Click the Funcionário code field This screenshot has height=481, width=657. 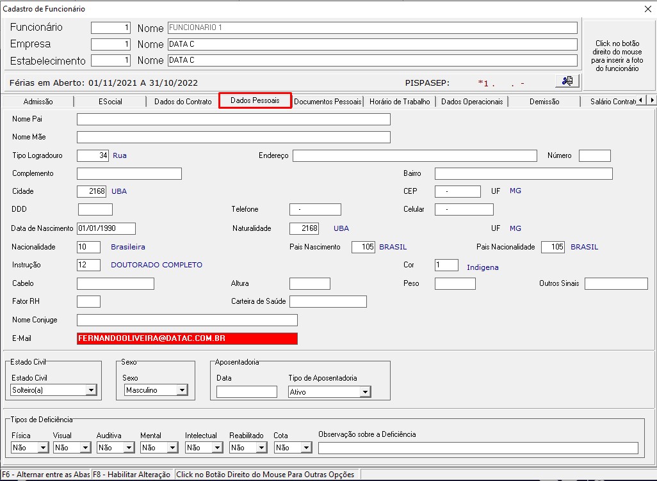click(111, 28)
